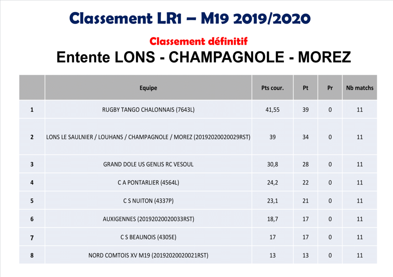Viewport: 393px width, 277px height.
Task: Click the AUXIGENNES team name
Action: pyautogui.click(x=148, y=219)
